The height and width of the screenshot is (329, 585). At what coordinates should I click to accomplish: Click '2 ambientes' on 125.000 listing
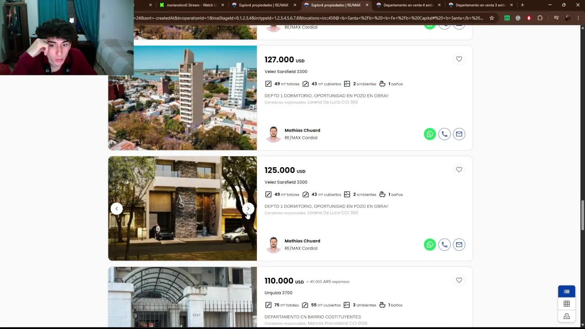tap(360, 195)
